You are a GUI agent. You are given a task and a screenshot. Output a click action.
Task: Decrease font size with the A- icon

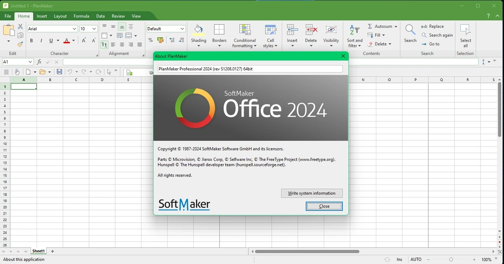coord(94,40)
